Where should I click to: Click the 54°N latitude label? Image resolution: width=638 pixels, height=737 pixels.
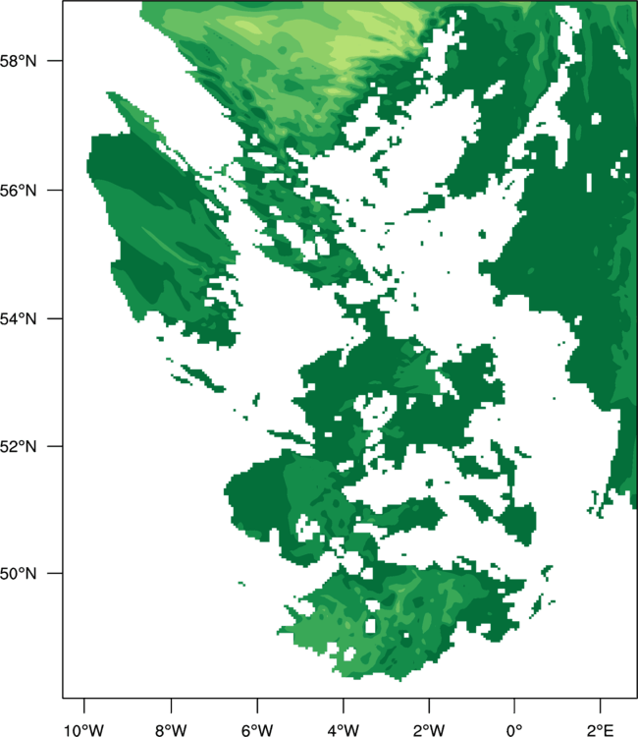18,319
